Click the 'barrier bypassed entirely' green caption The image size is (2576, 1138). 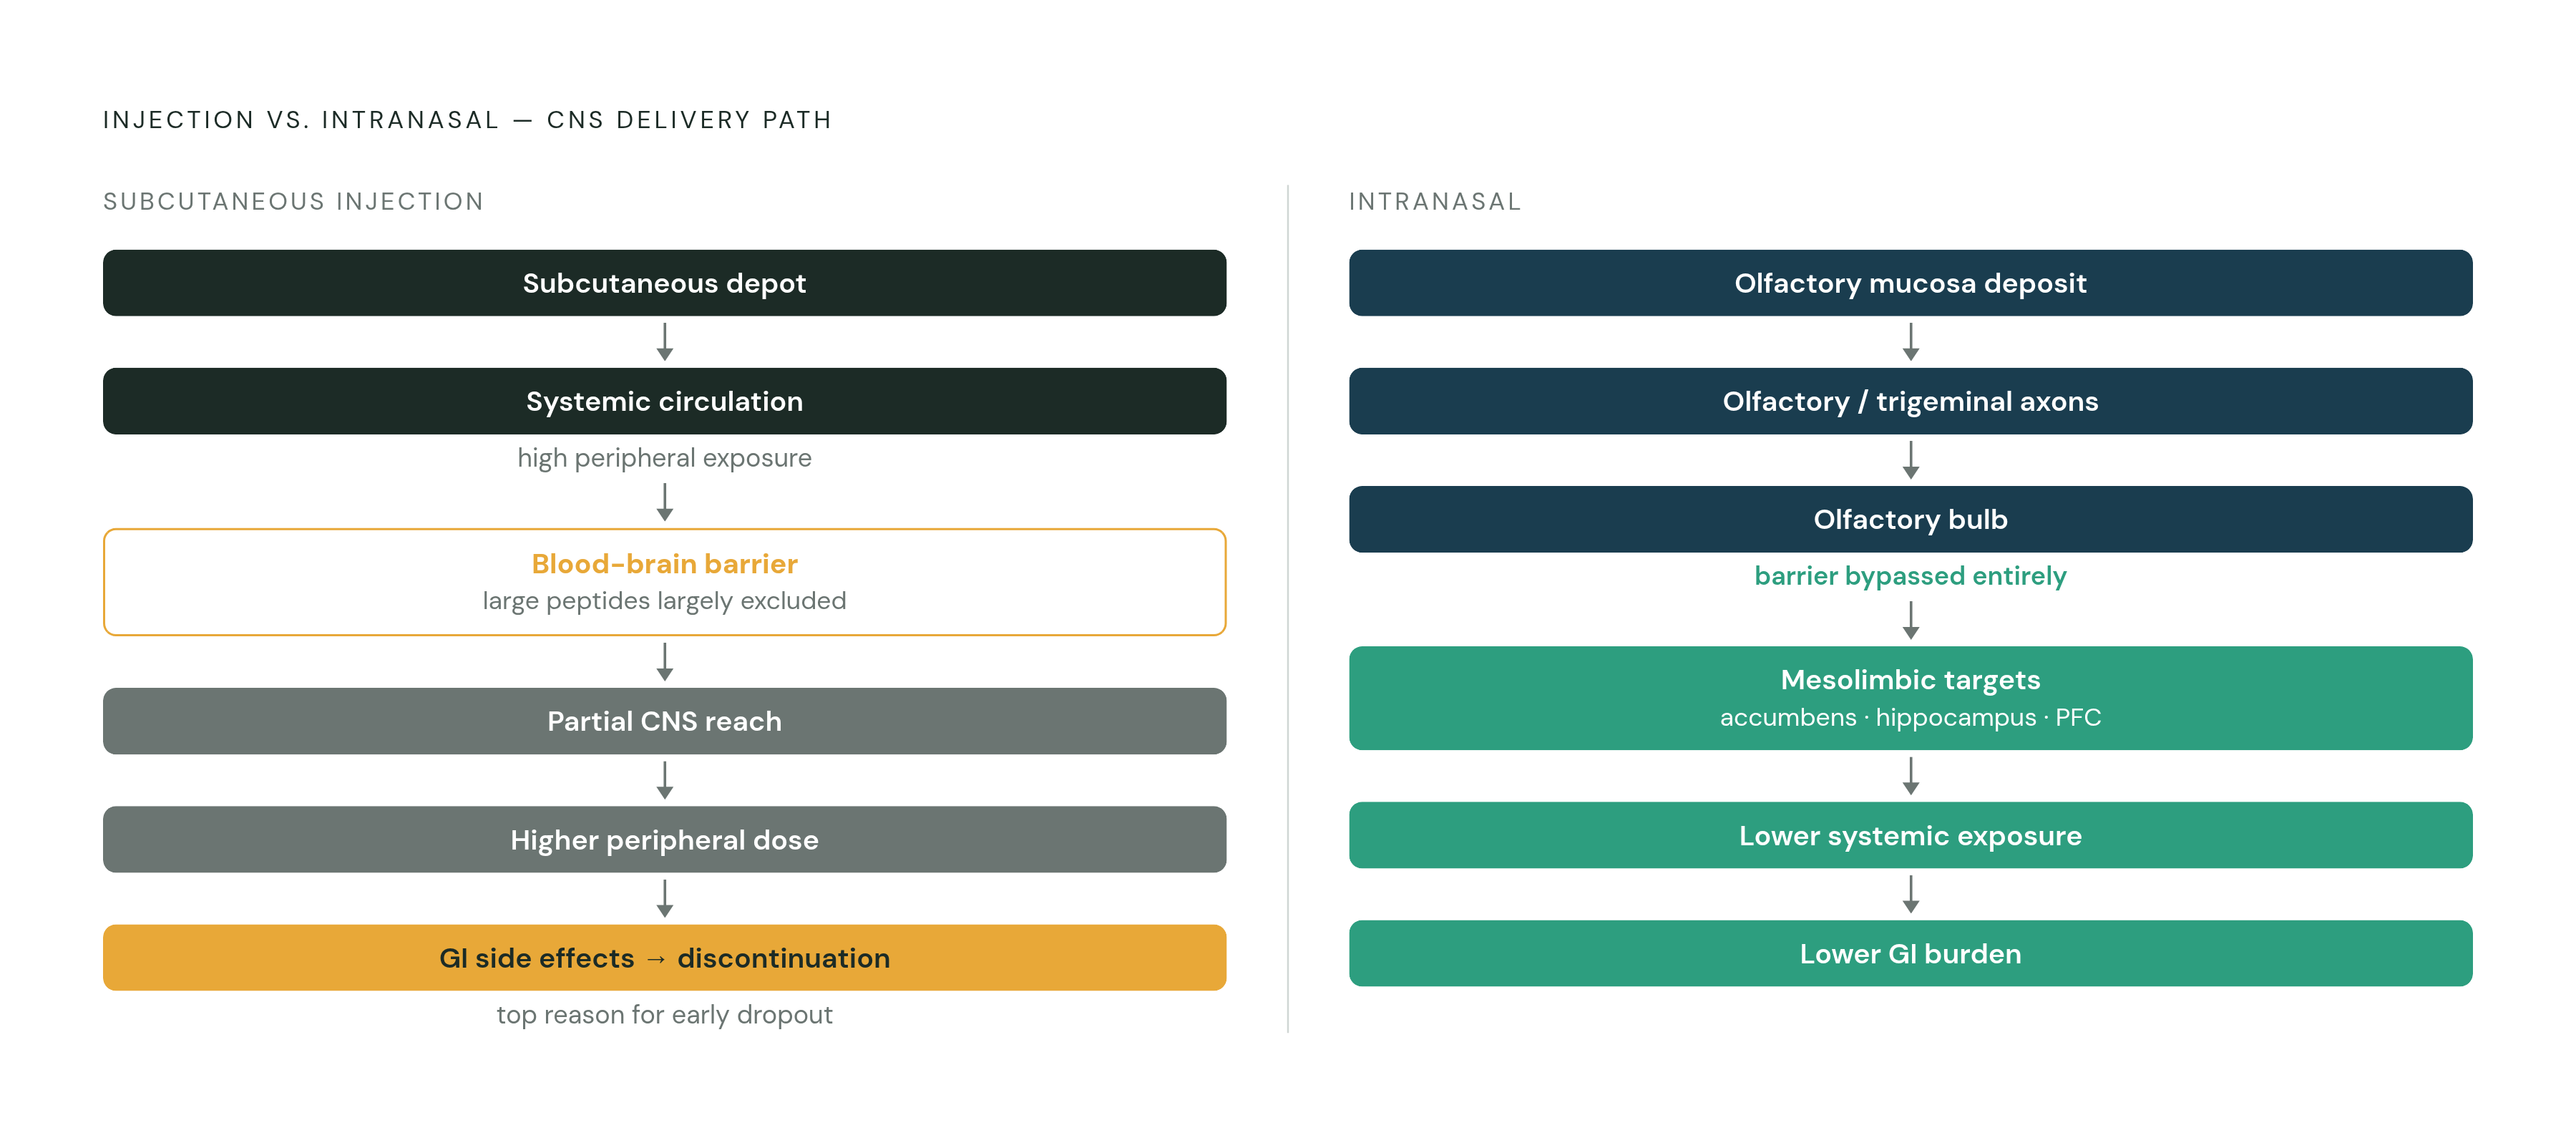click(1910, 576)
